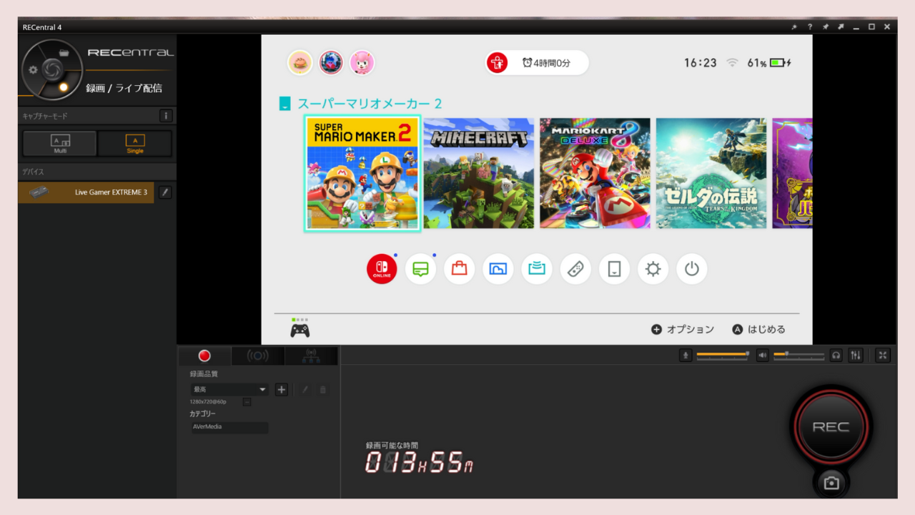This screenshot has height=515, width=915.
Task: Mute the microphone
Action: (x=686, y=355)
